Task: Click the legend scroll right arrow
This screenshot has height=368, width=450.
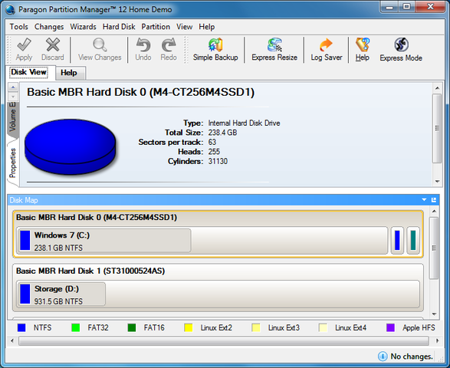Action: tap(437, 341)
